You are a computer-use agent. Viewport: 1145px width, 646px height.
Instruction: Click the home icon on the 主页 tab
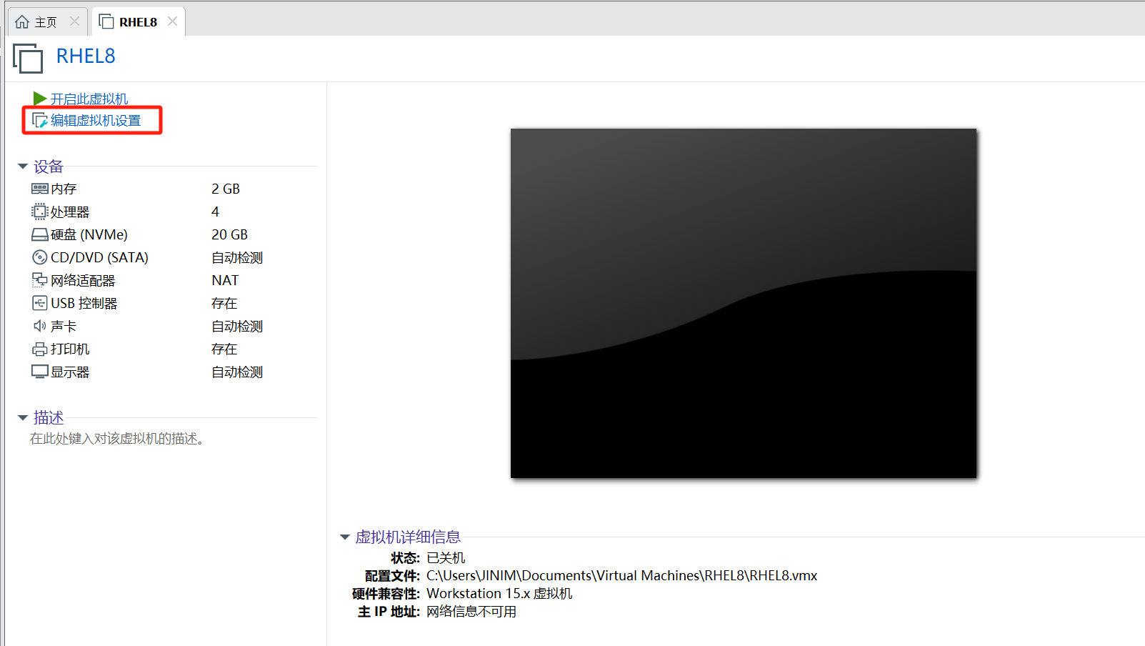(x=22, y=22)
